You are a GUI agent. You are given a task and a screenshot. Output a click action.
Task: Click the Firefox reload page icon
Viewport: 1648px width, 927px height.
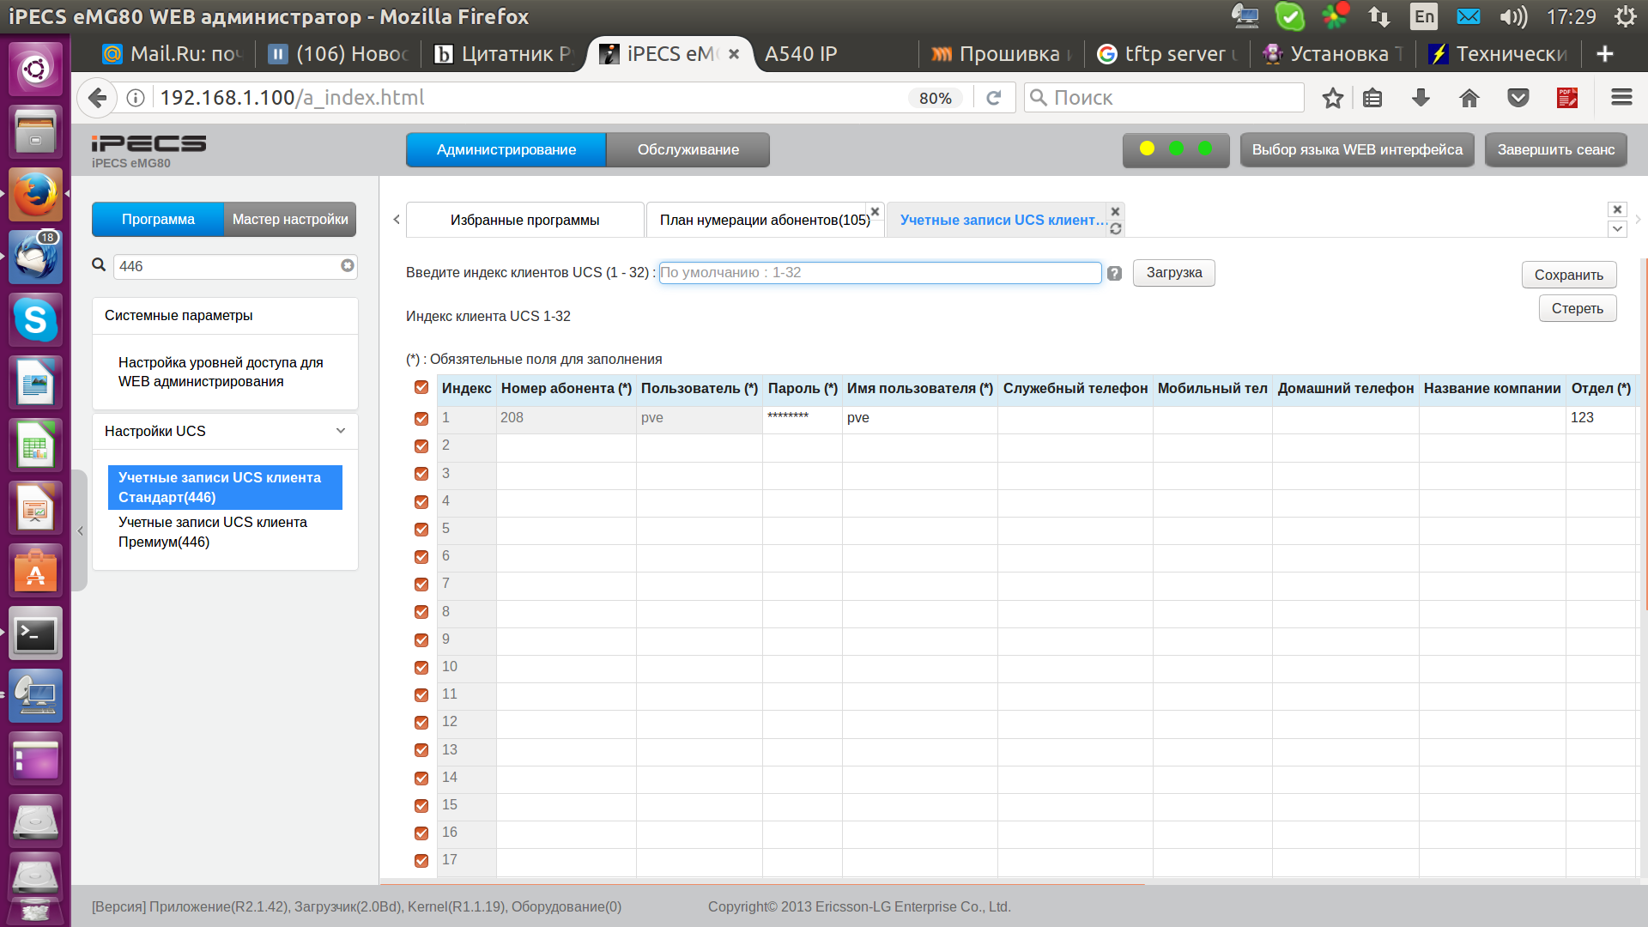click(994, 98)
